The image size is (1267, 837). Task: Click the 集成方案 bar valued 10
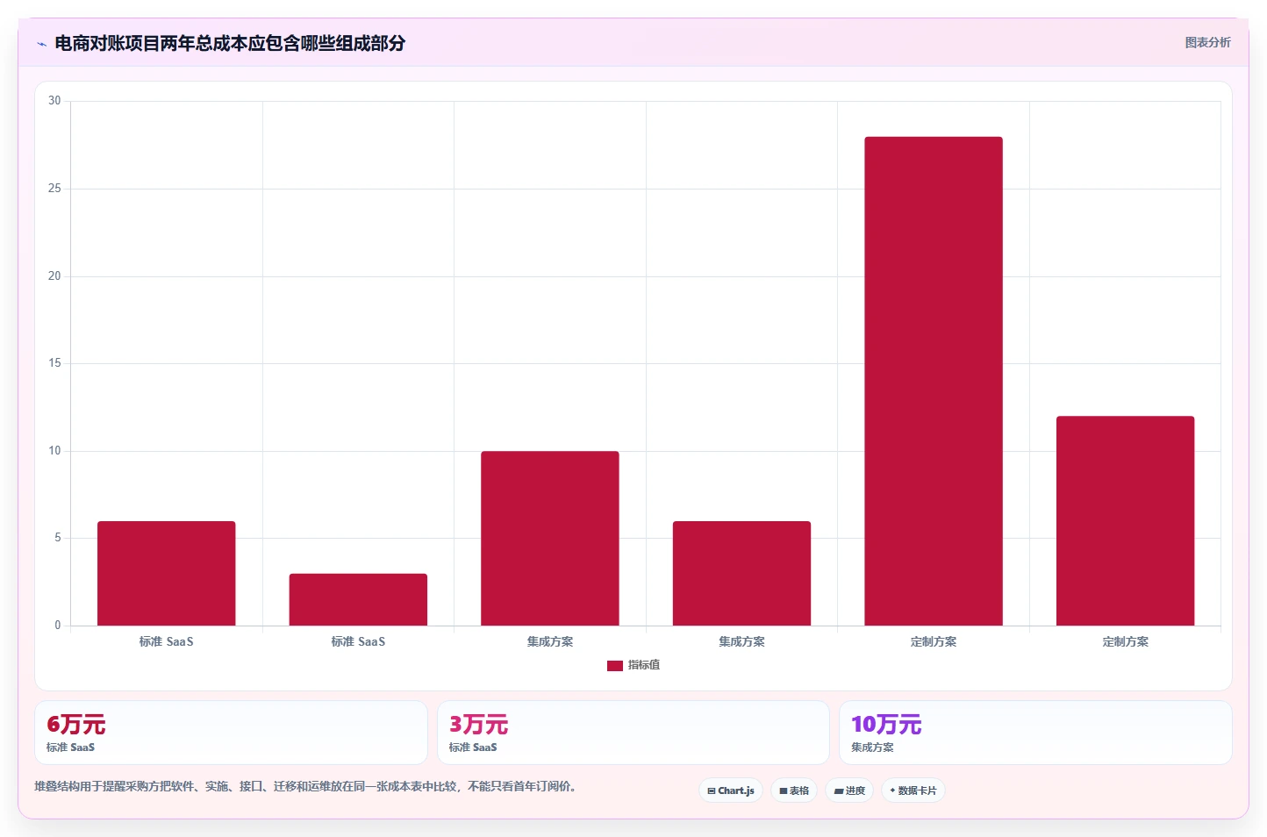pos(550,539)
